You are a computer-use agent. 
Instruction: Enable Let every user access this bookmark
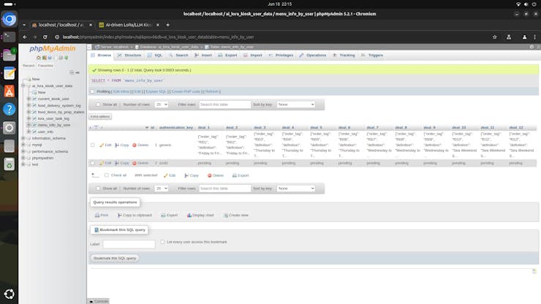click(x=162, y=242)
